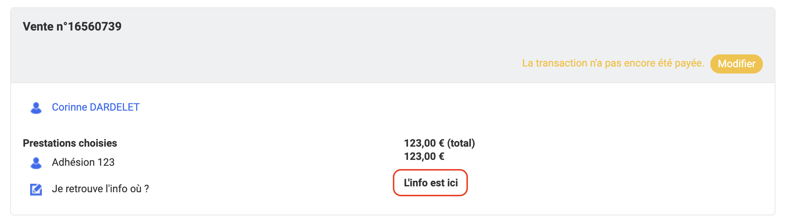Click the red-outlined "L'info est ici" answer
785x222 pixels.
pos(430,183)
